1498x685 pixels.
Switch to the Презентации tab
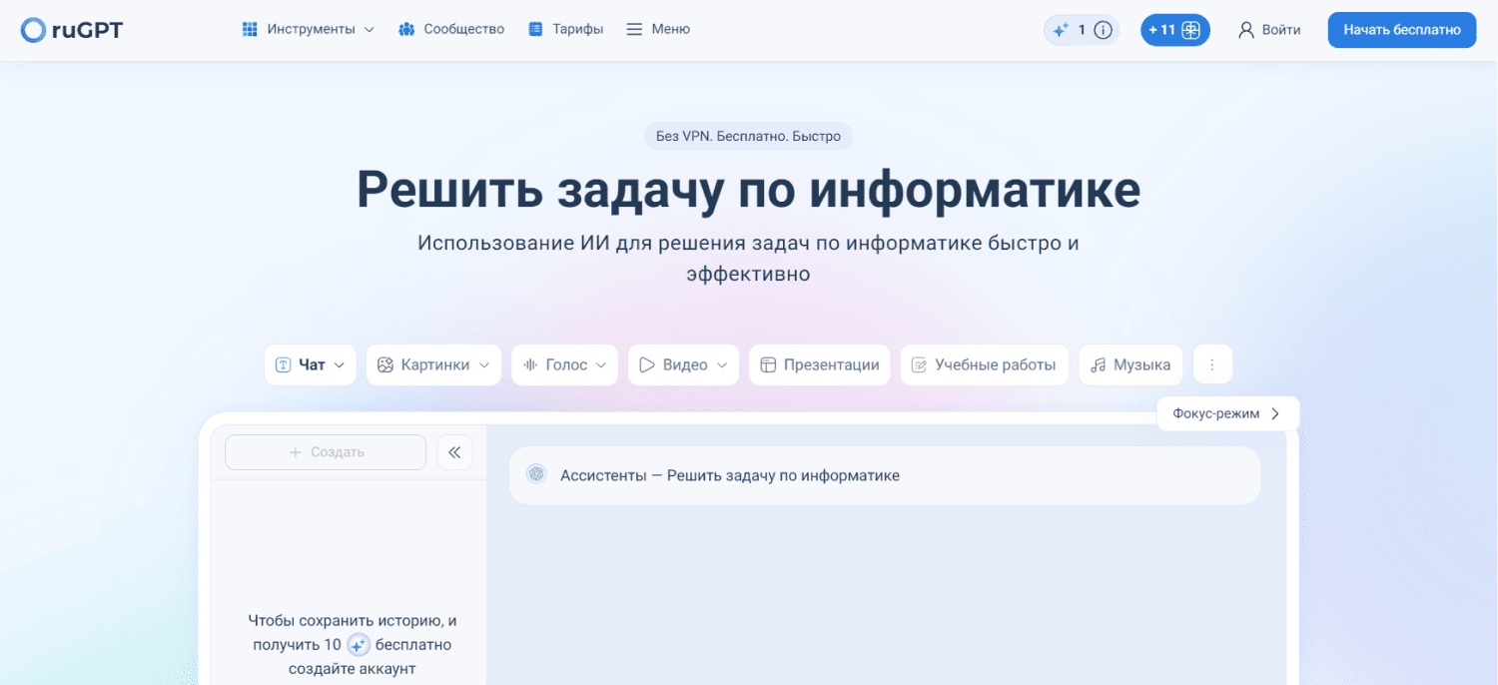(x=819, y=365)
